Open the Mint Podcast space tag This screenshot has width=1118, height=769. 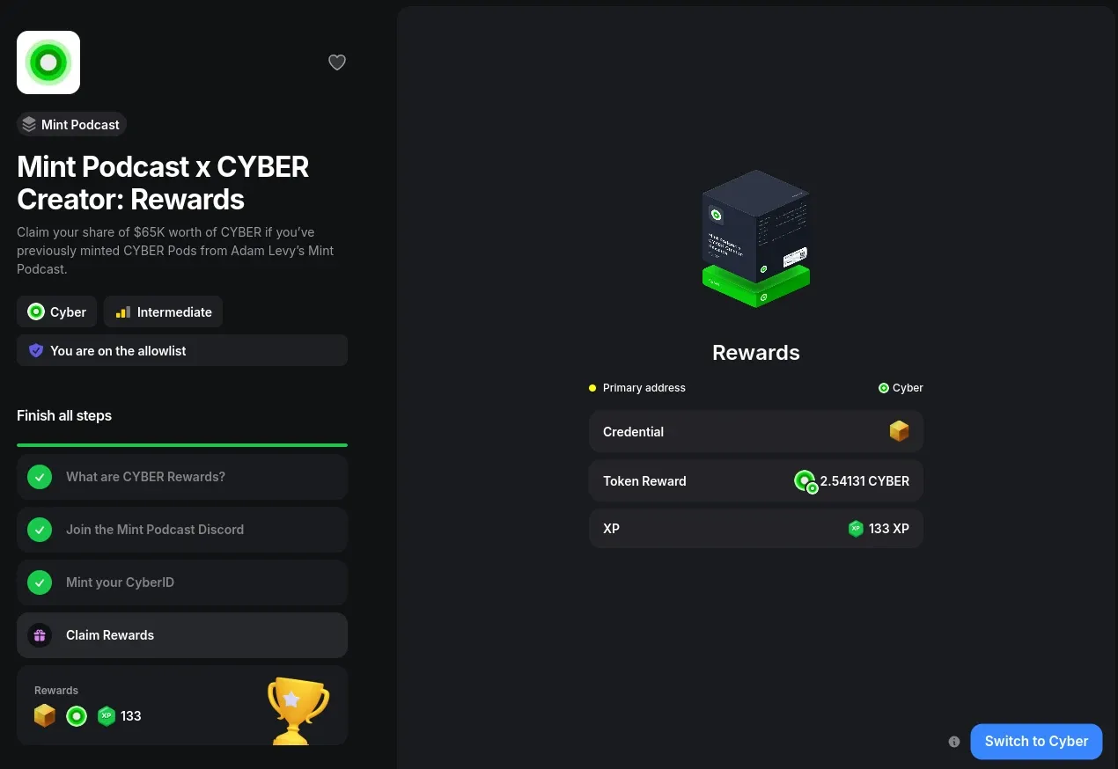click(x=71, y=125)
